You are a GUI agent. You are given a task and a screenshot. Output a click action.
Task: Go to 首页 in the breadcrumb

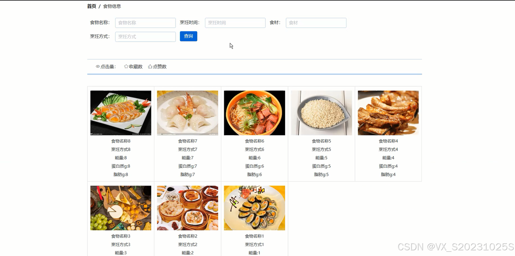(x=92, y=6)
